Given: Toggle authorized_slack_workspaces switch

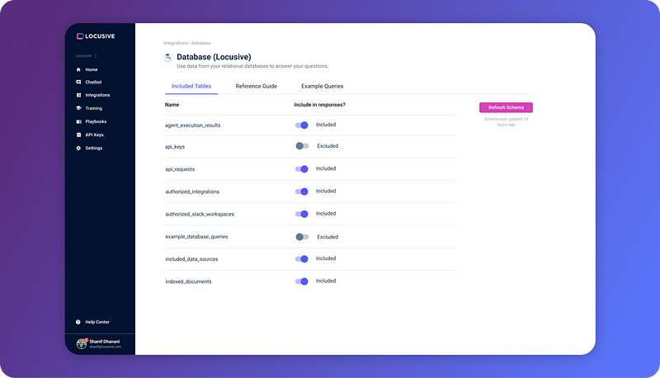Looking at the screenshot, I should 301,214.
